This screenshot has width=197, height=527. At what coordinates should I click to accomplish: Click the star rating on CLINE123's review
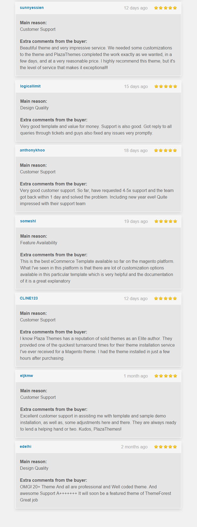(166, 298)
